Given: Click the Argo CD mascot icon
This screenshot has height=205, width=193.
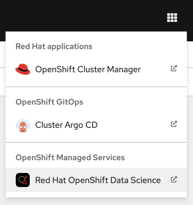Looking at the screenshot, I should 23,125.
